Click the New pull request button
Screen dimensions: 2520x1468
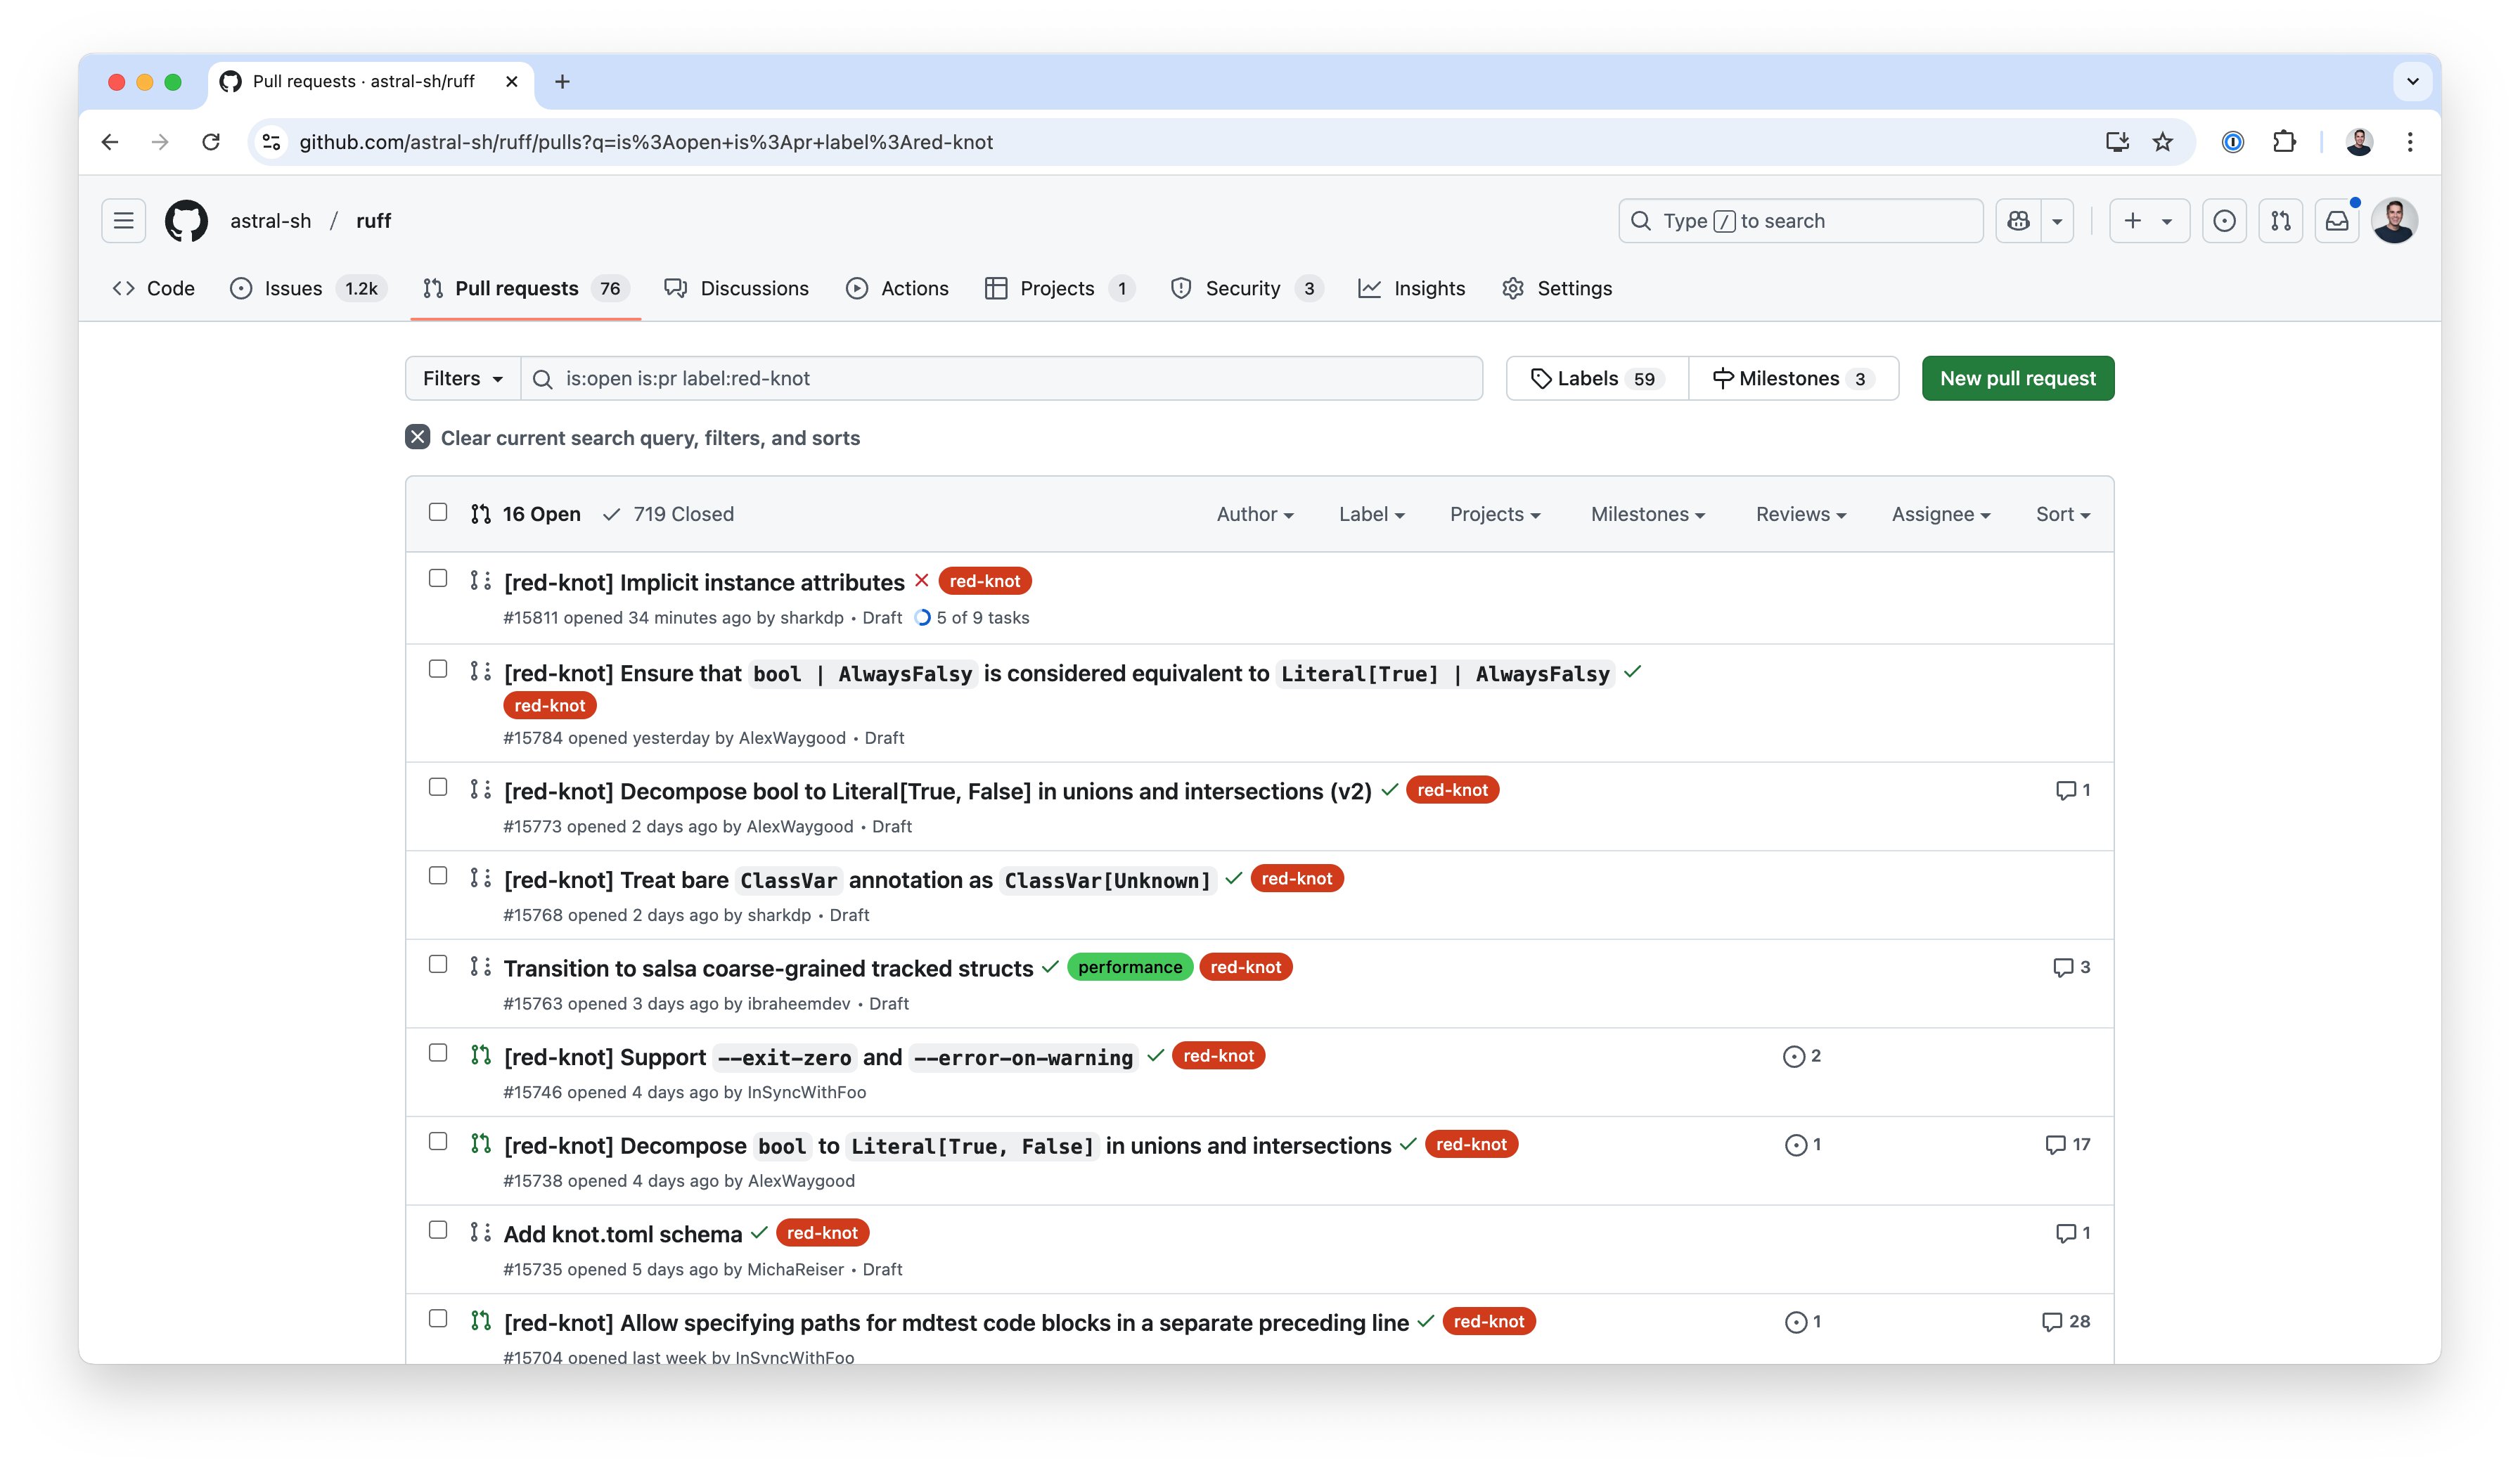[2017, 378]
